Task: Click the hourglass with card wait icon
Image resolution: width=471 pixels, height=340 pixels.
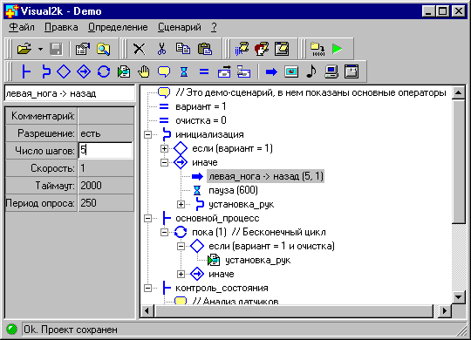Action: tap(244, 71)
